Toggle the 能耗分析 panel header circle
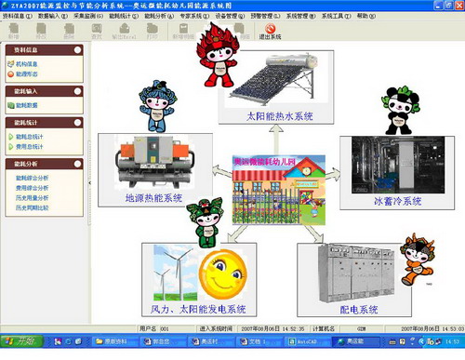This screenshot has width=465, height=360. coord(77,164)
